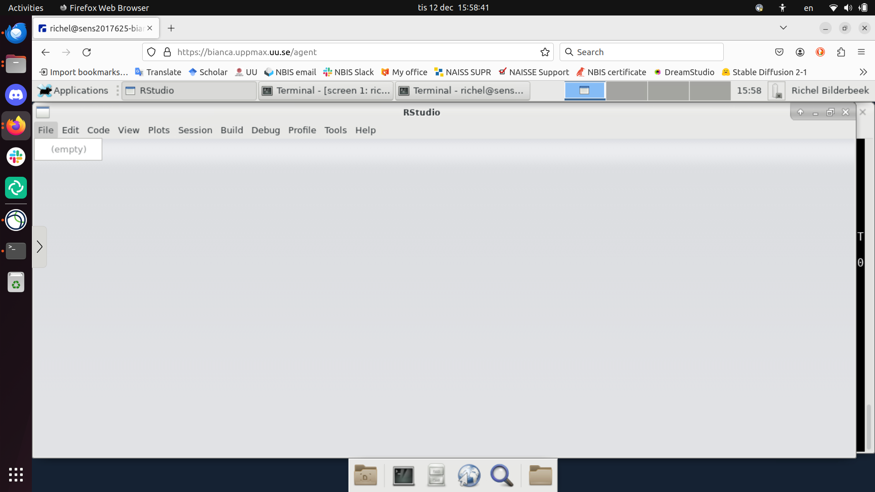The image size is (875, 492).
Task: Expand the empty project tab
Action: [68, 149]
